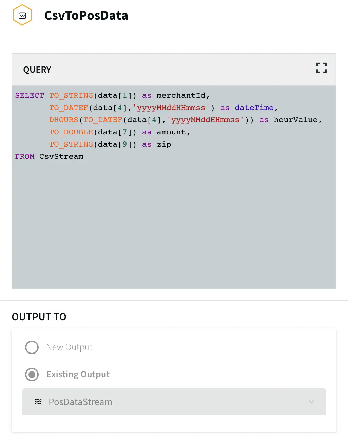This screenshot has height=439, width=348.
Task: Click the Existing Output label text
Action: [78, 375]
